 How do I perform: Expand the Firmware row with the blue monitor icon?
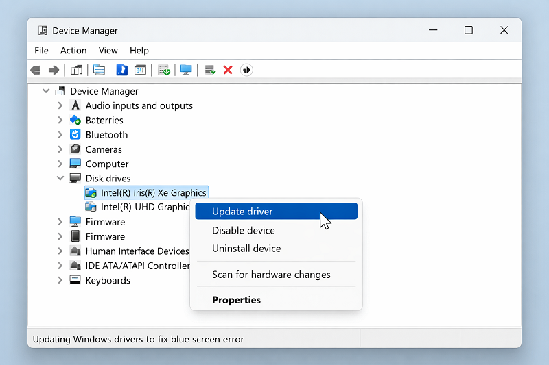[x=60, y=222]
